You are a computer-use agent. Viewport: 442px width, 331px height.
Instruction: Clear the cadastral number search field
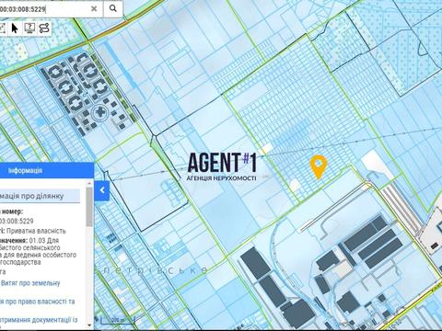94,9
